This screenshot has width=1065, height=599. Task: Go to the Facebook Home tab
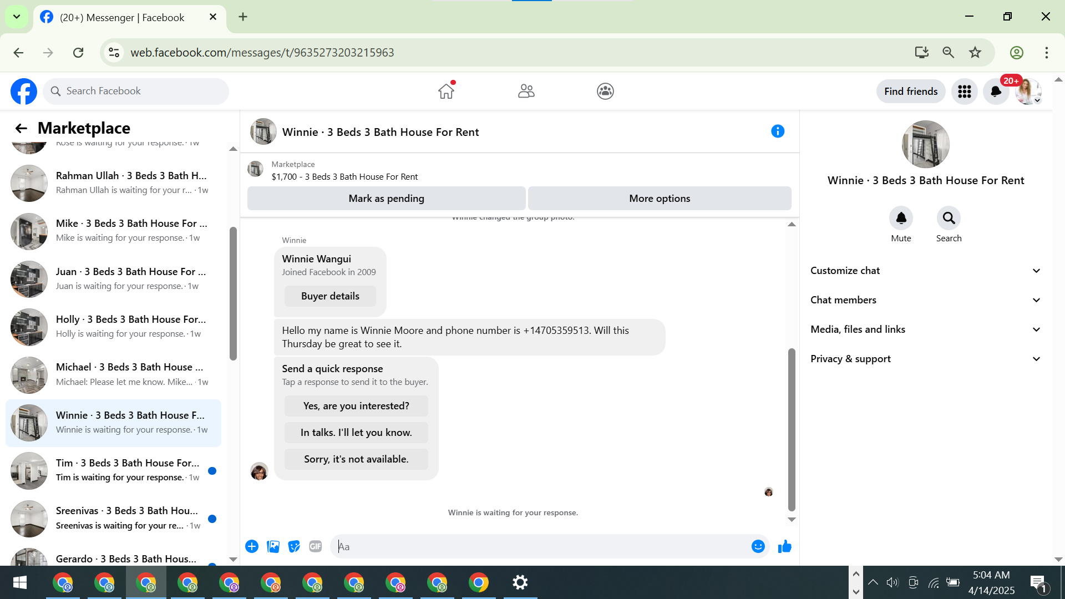446,91
